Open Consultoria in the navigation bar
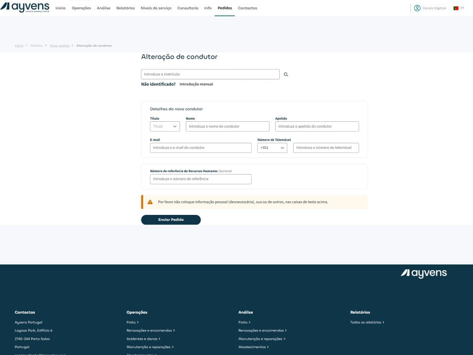This screenshot has width=473, height=355. 188,8
